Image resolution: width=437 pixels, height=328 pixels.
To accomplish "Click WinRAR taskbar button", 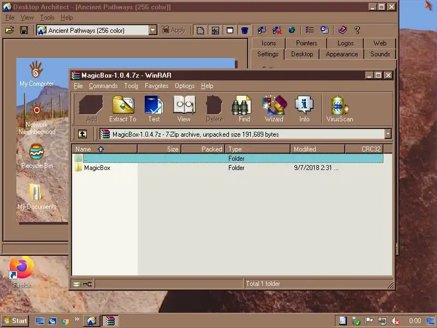I will click(x=110, y=321).
